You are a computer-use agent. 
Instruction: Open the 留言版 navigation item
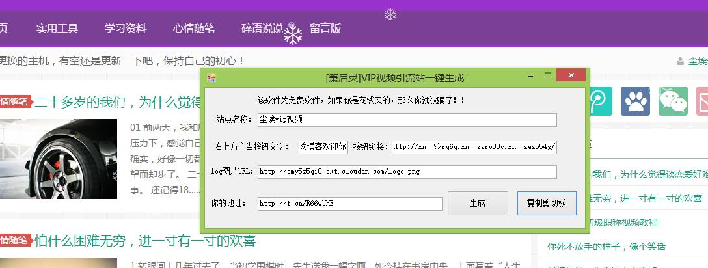(x=325, y=29)
